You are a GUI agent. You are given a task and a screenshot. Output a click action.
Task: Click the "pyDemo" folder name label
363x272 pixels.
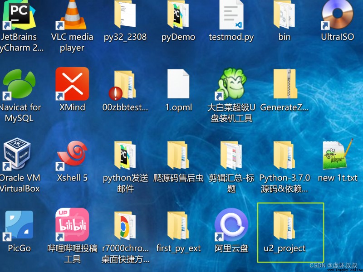click(x=178, y=37)
